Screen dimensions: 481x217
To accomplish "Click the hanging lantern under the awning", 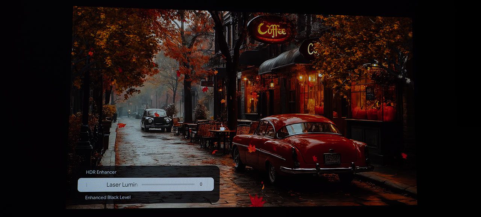I will point(272,84).
